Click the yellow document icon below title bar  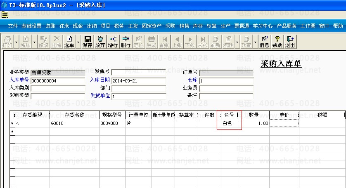coord(5,15)
